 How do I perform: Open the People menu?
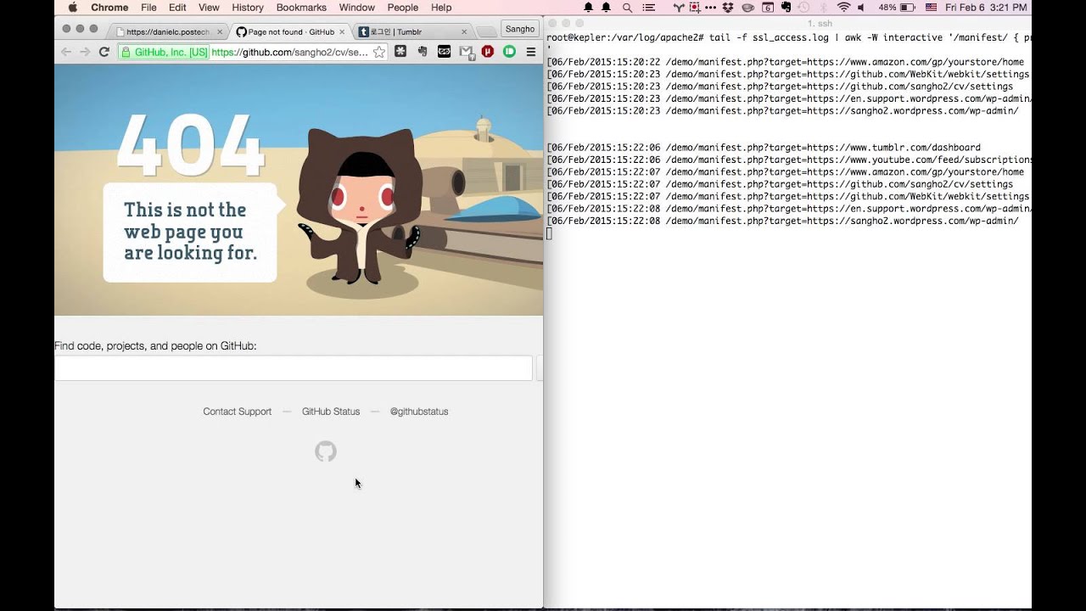(x=403, y=8)
